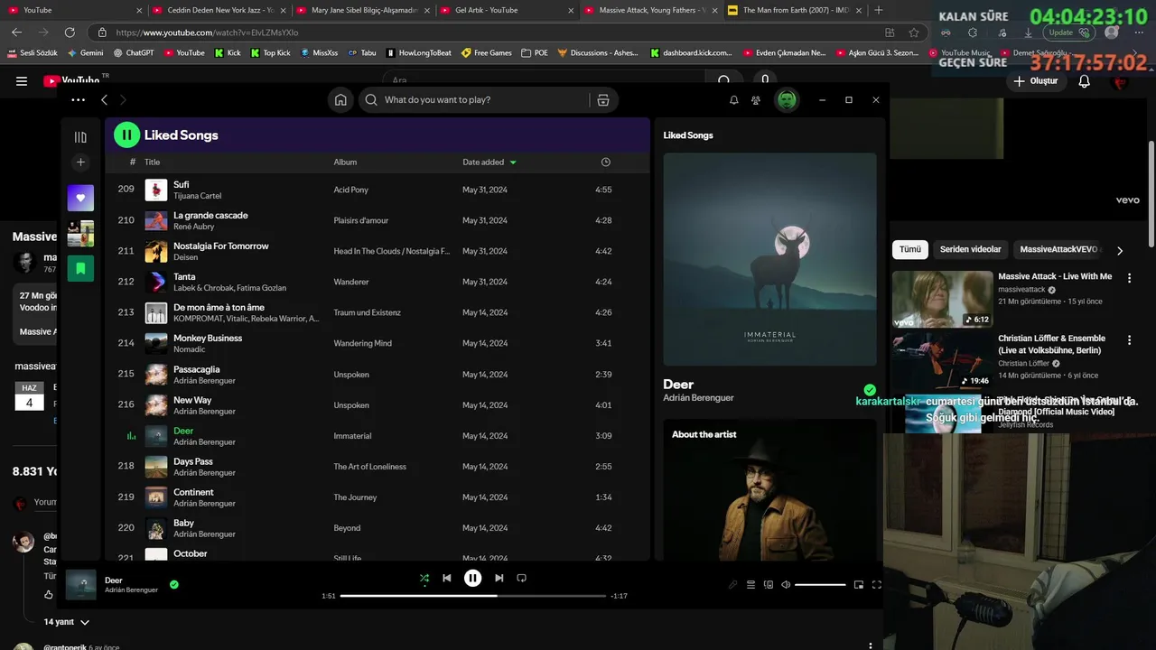The width and height of the screenshot is (1156, 650).
Task: Sort the list by the Album column
Action: click(x=345, y=162)
